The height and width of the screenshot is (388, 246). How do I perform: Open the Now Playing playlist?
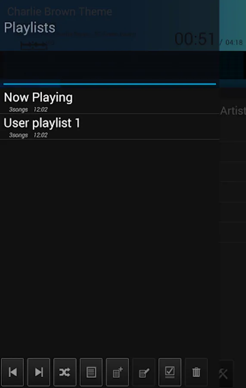[109, 101]
